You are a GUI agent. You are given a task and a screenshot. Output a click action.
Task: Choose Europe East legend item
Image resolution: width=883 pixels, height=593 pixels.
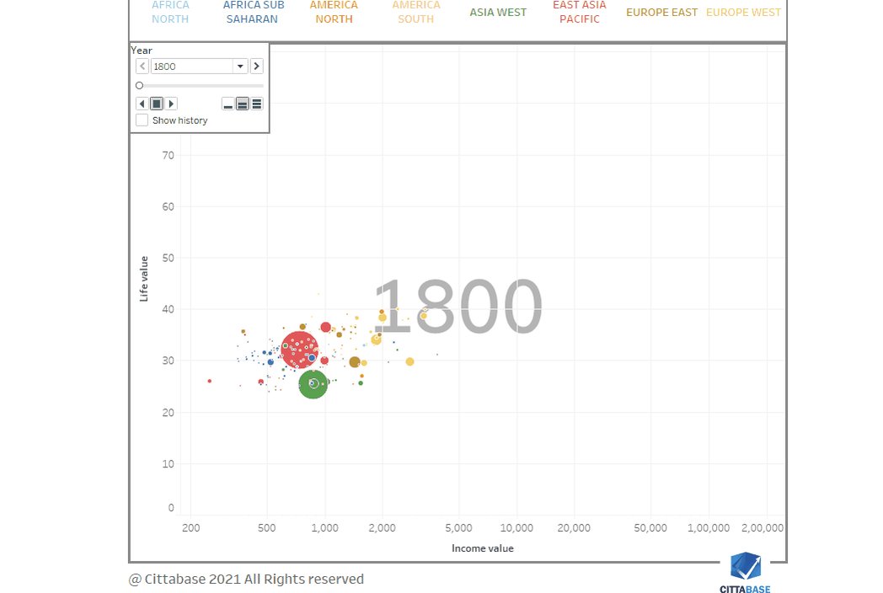click(x=661, y=13)
